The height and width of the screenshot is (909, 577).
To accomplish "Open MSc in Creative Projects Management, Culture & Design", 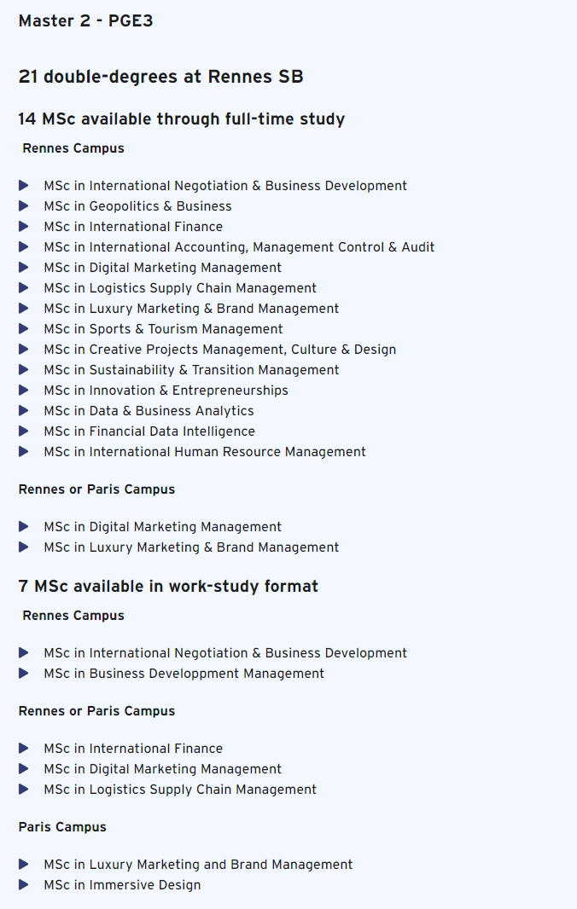I will point(220,350).
